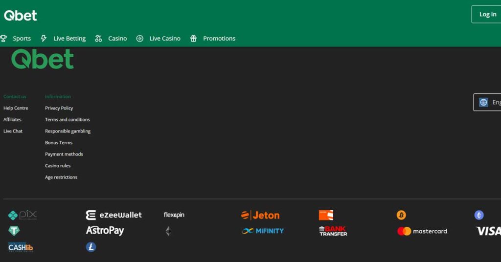Open the Help Centre link
This screenshot has width=501, height=262.
16,108
